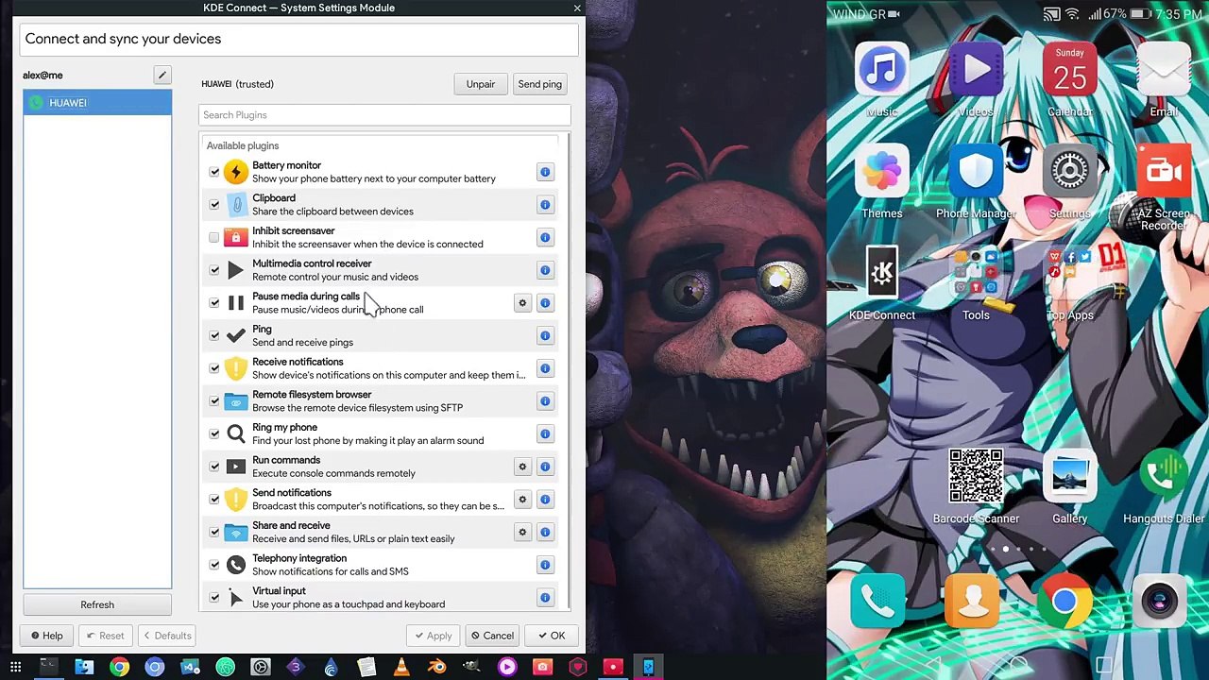Open Receive notifications plugin info
1209x680 pixels.
tap(545, 368)
